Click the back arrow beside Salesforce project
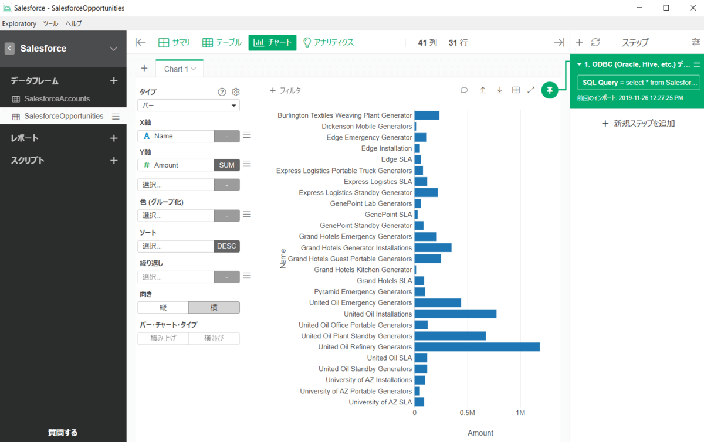Viewport: 704px width, 442px height. (x=9, y=49)
